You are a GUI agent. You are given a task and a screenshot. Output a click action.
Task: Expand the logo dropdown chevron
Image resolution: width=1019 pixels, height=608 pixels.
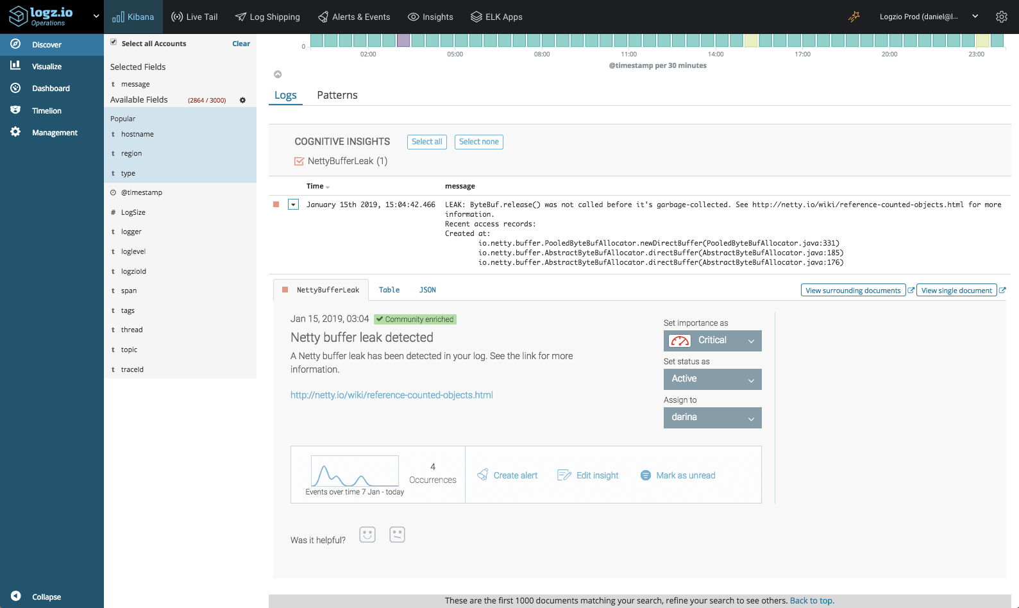coord(96,16)
